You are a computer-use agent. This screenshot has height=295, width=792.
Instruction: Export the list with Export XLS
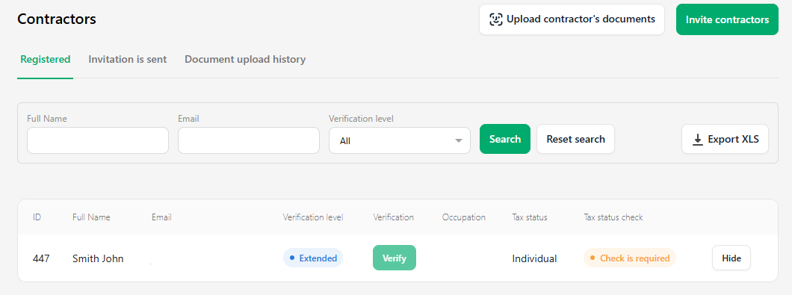(x=726, y=139)
